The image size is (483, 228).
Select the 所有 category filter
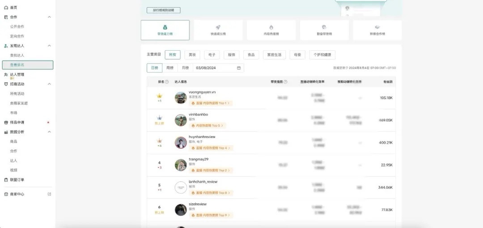(173, 55)
